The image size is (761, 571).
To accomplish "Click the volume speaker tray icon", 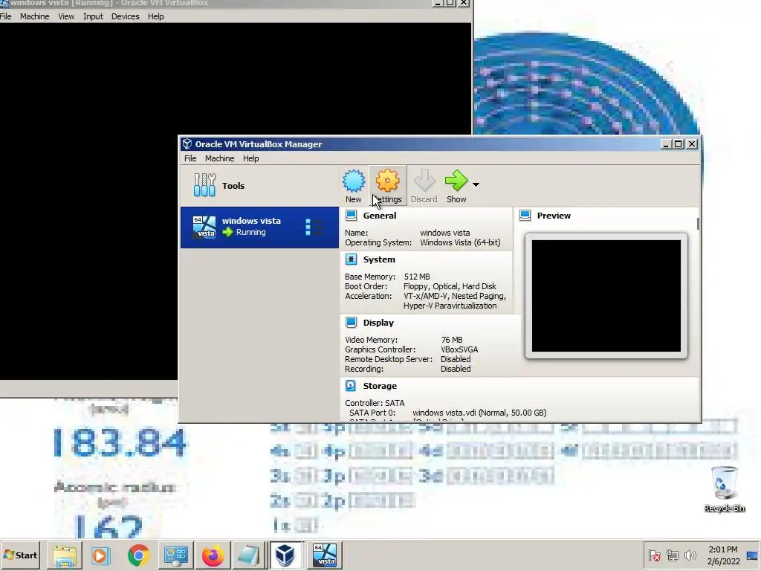I will click(x=690, y=555).
